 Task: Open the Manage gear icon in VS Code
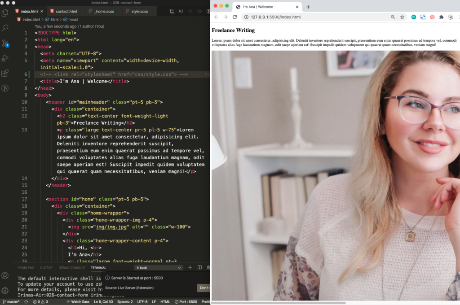pyautogui.click(x=5, y=290)
